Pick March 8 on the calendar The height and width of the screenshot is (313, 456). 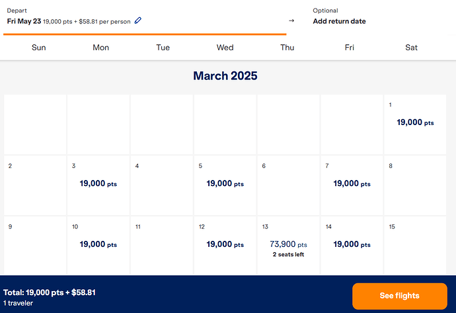[415, 185]
